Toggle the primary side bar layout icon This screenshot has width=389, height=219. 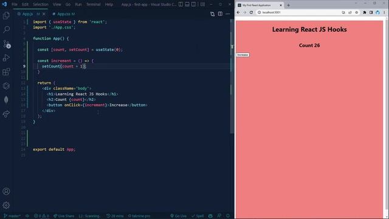coord(181,4)
